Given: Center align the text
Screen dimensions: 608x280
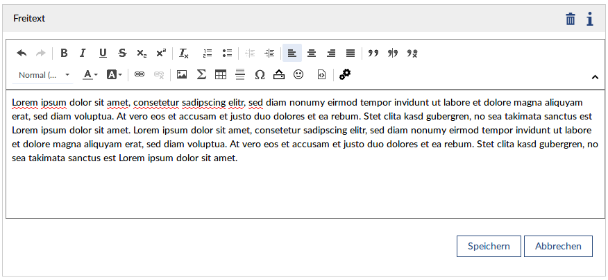Looking at the screenshot, I should 312,53.
